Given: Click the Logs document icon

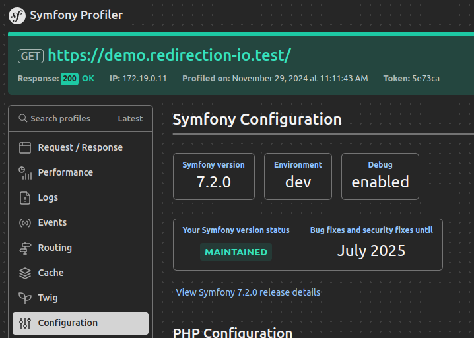Looking at the screenshot, I should click(25, 198).
